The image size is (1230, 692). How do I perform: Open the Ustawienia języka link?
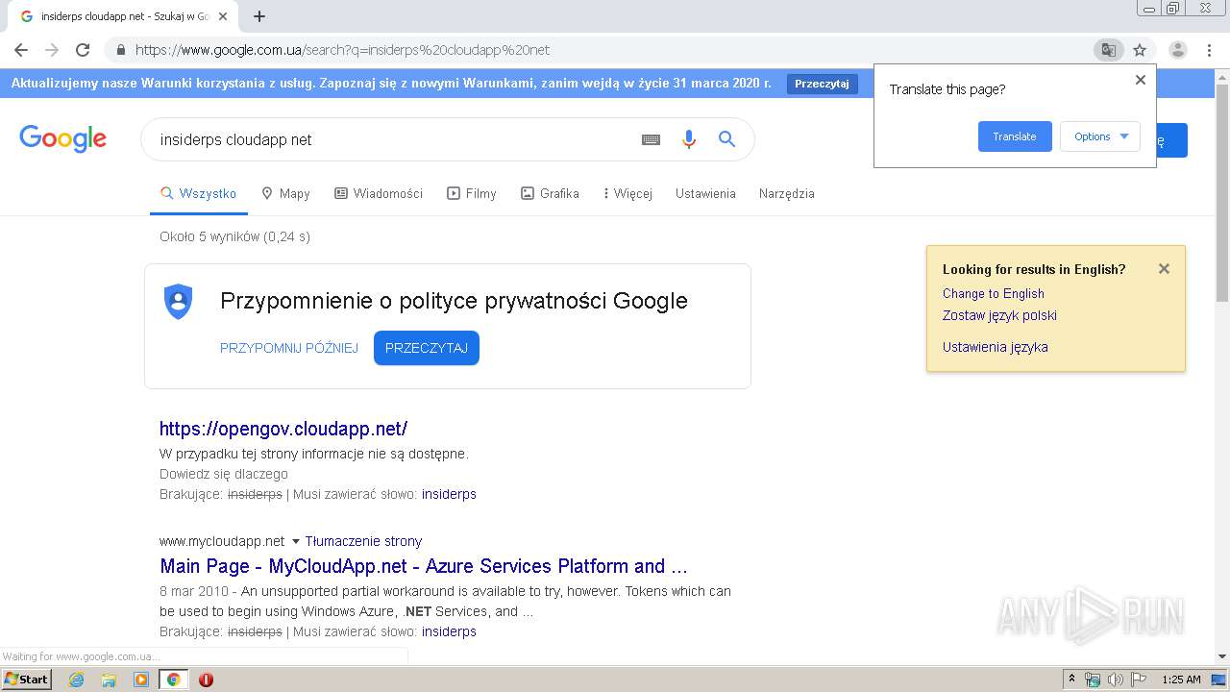[996, 347]
